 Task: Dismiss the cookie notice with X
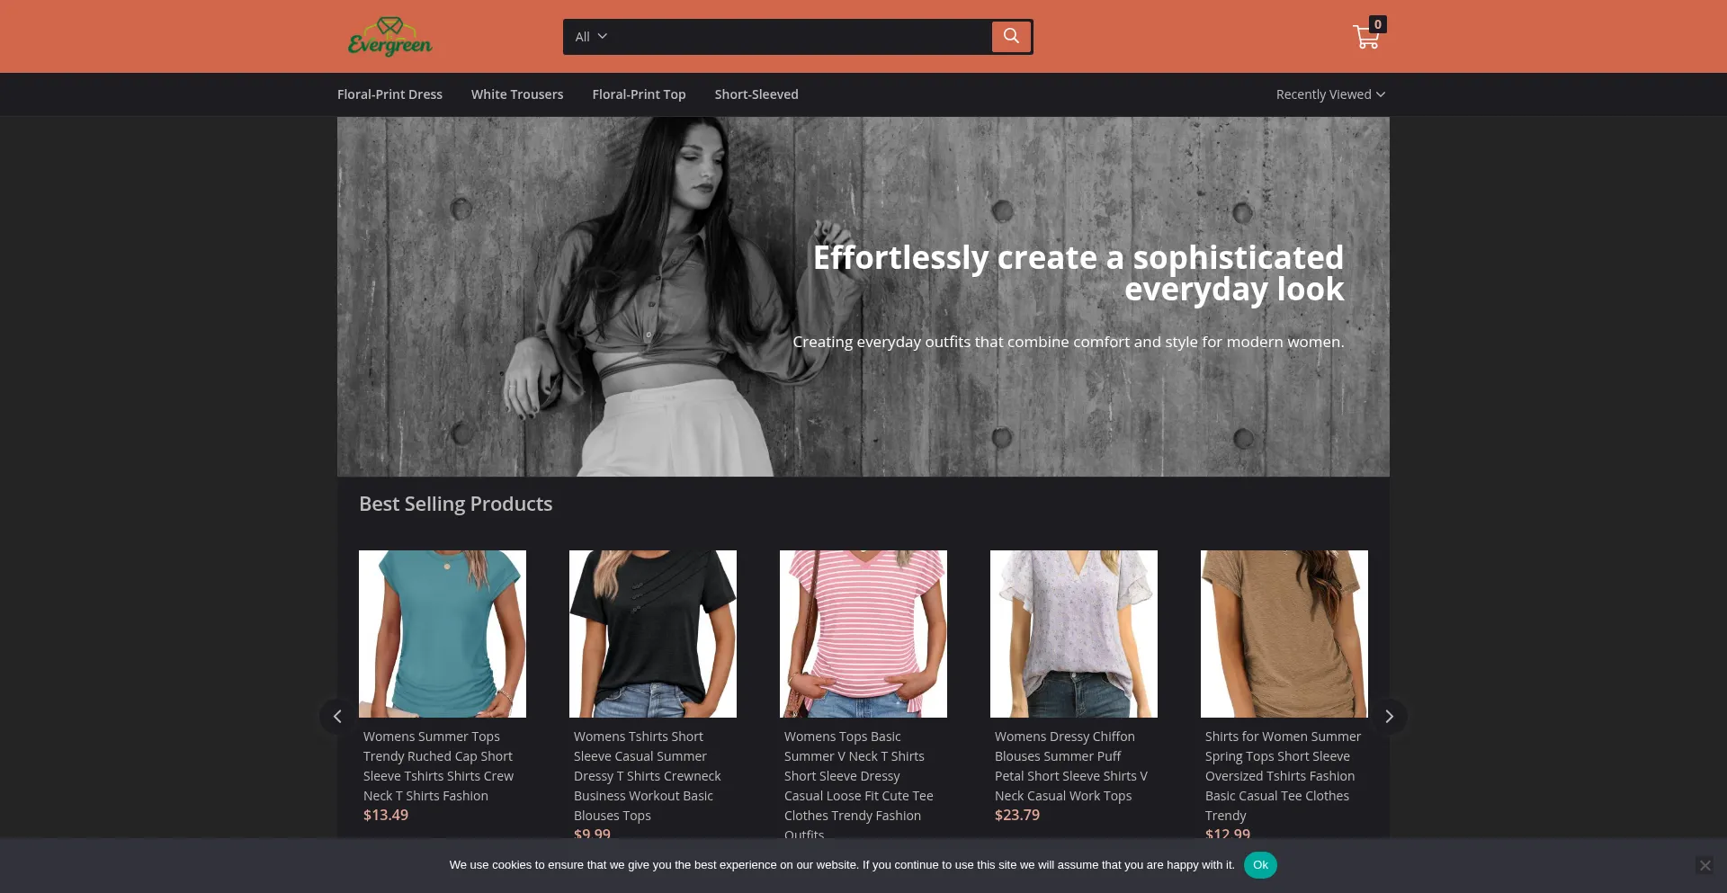pyautogui.click(x=1705, y=865)
